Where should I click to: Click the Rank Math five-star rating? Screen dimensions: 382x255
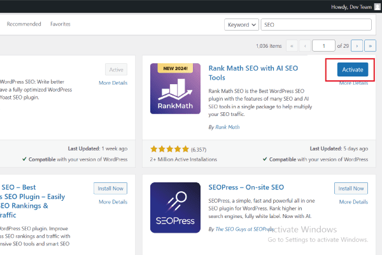(x=169, y=149)
